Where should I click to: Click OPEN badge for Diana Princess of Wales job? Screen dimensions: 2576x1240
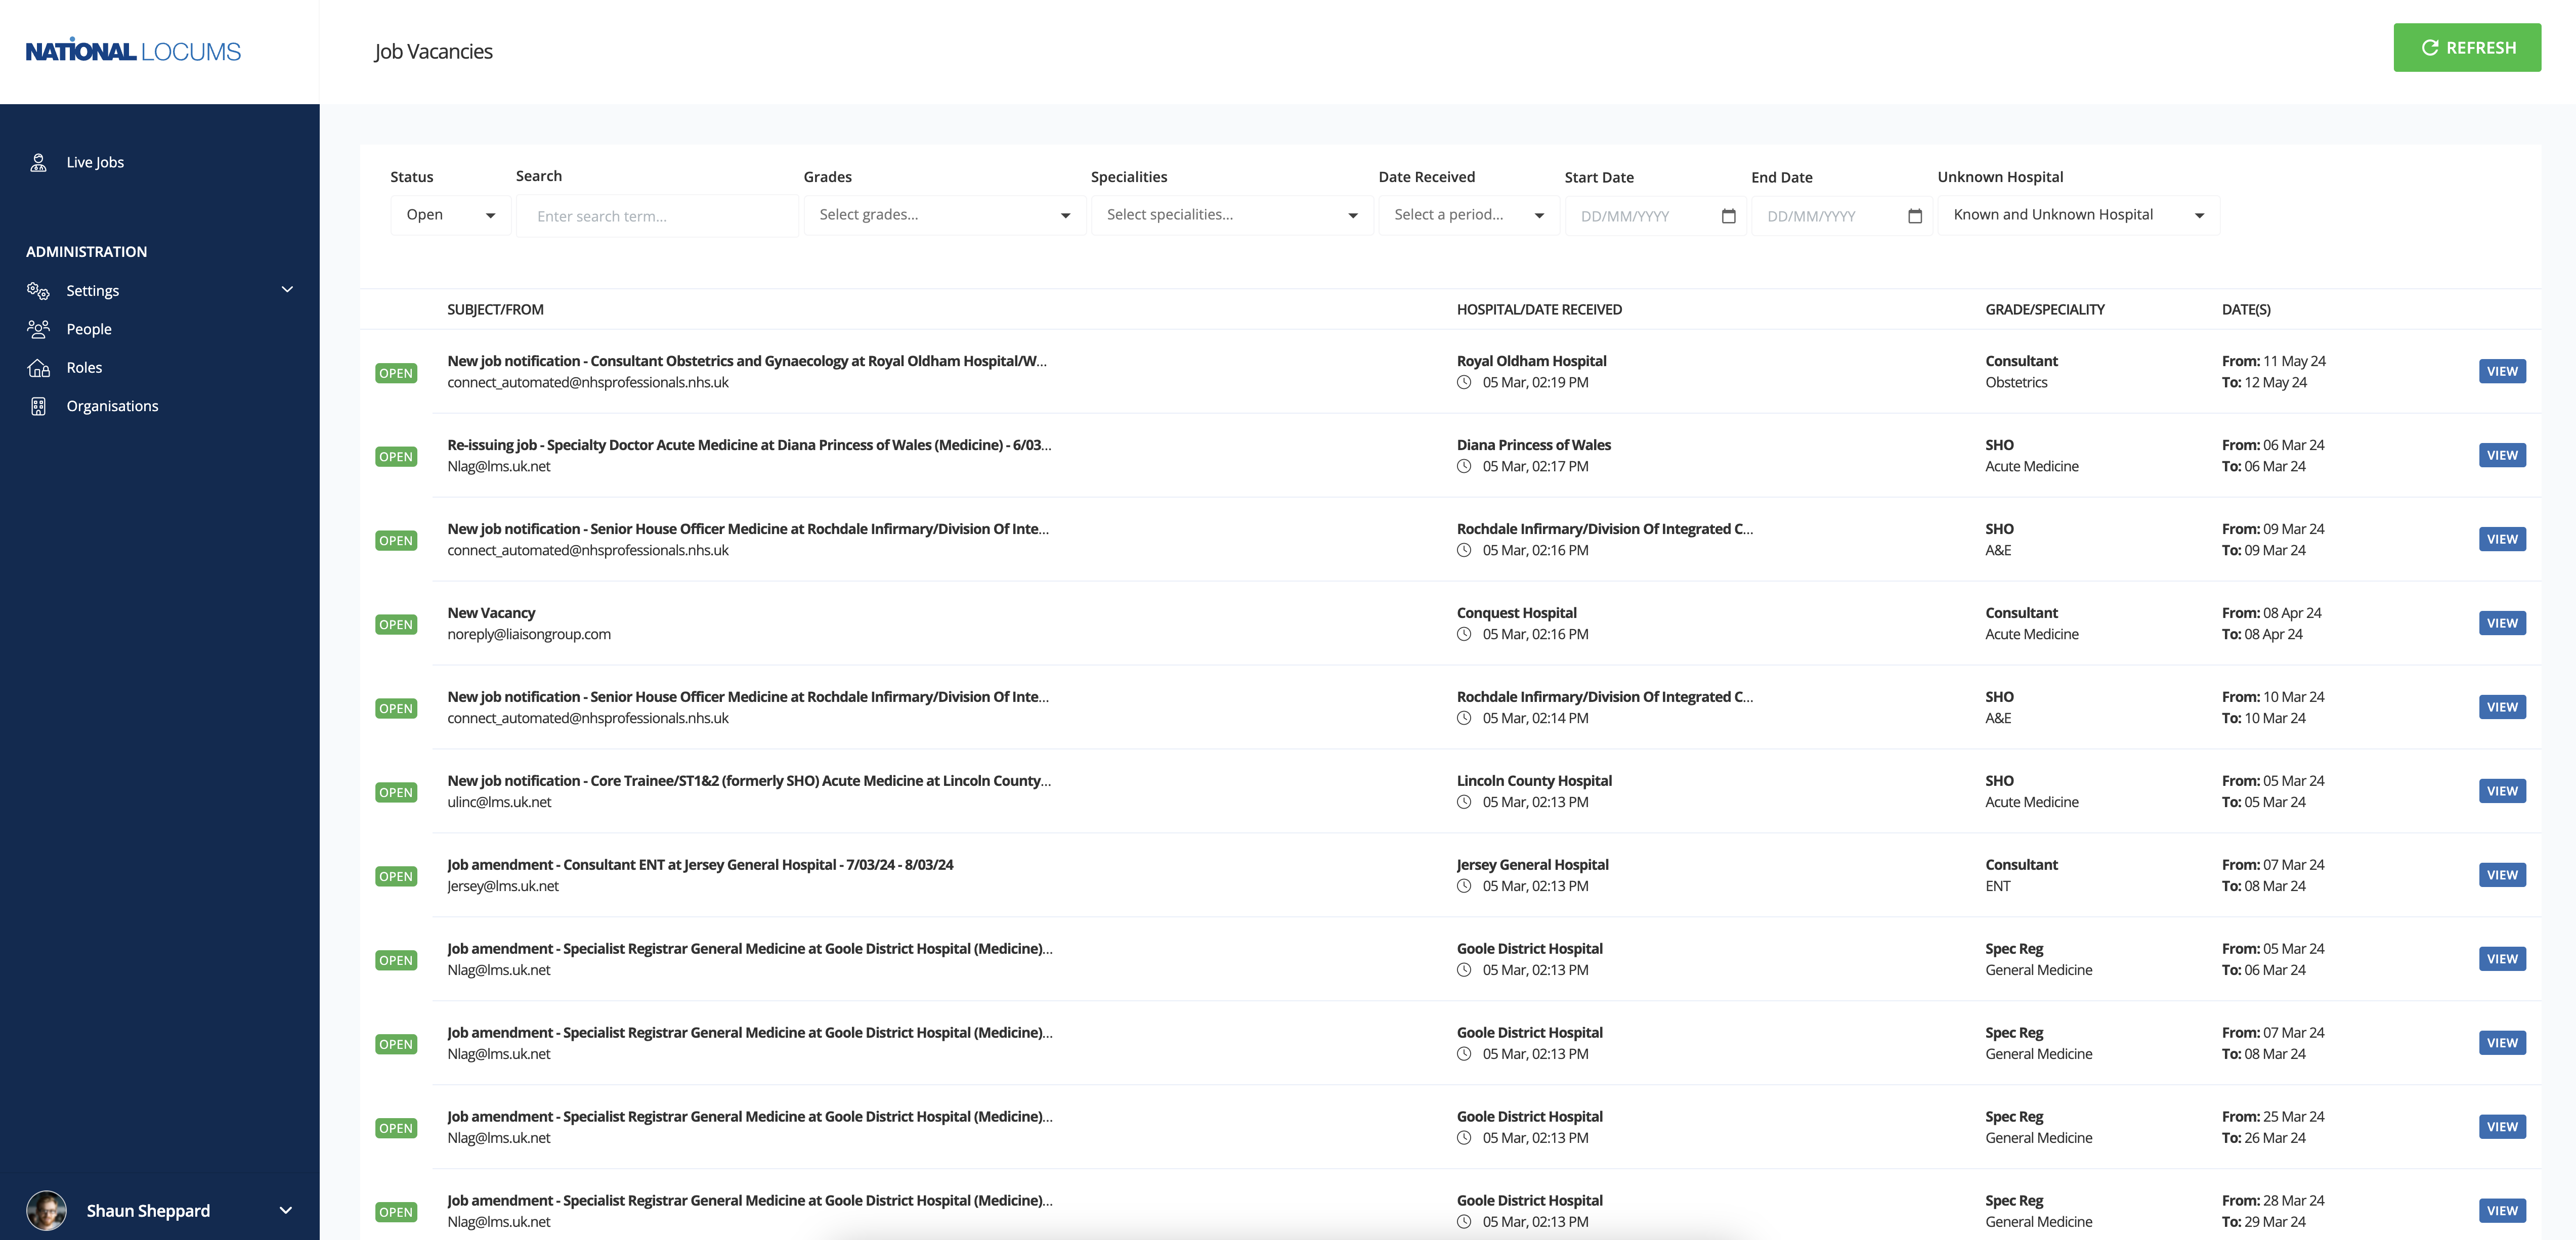pyautogui.click(x=396, y=457)
